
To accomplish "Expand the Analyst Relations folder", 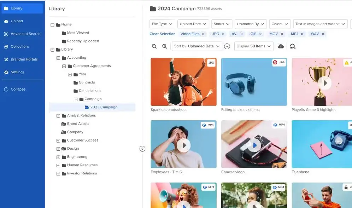I will point(58,116).
